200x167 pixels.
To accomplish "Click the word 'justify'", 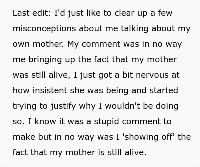I will (63, 106).
